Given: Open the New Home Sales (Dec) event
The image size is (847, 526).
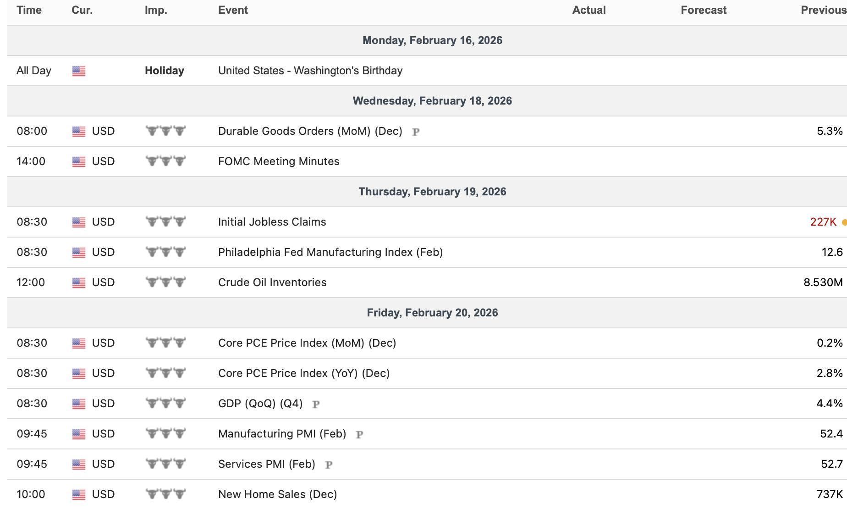Looking at the screenshot, I should tap(277, 494).
